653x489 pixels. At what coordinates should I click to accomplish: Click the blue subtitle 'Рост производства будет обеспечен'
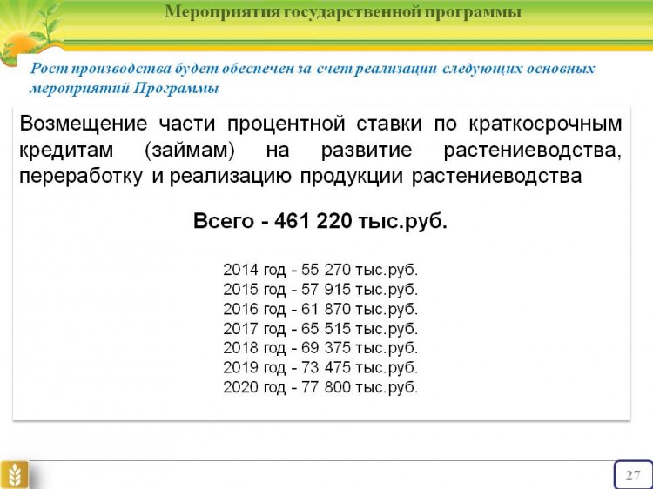point(161,68)
